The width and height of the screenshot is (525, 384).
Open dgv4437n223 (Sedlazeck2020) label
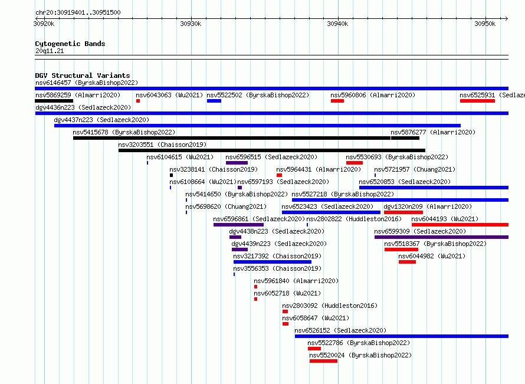[101, 120]
